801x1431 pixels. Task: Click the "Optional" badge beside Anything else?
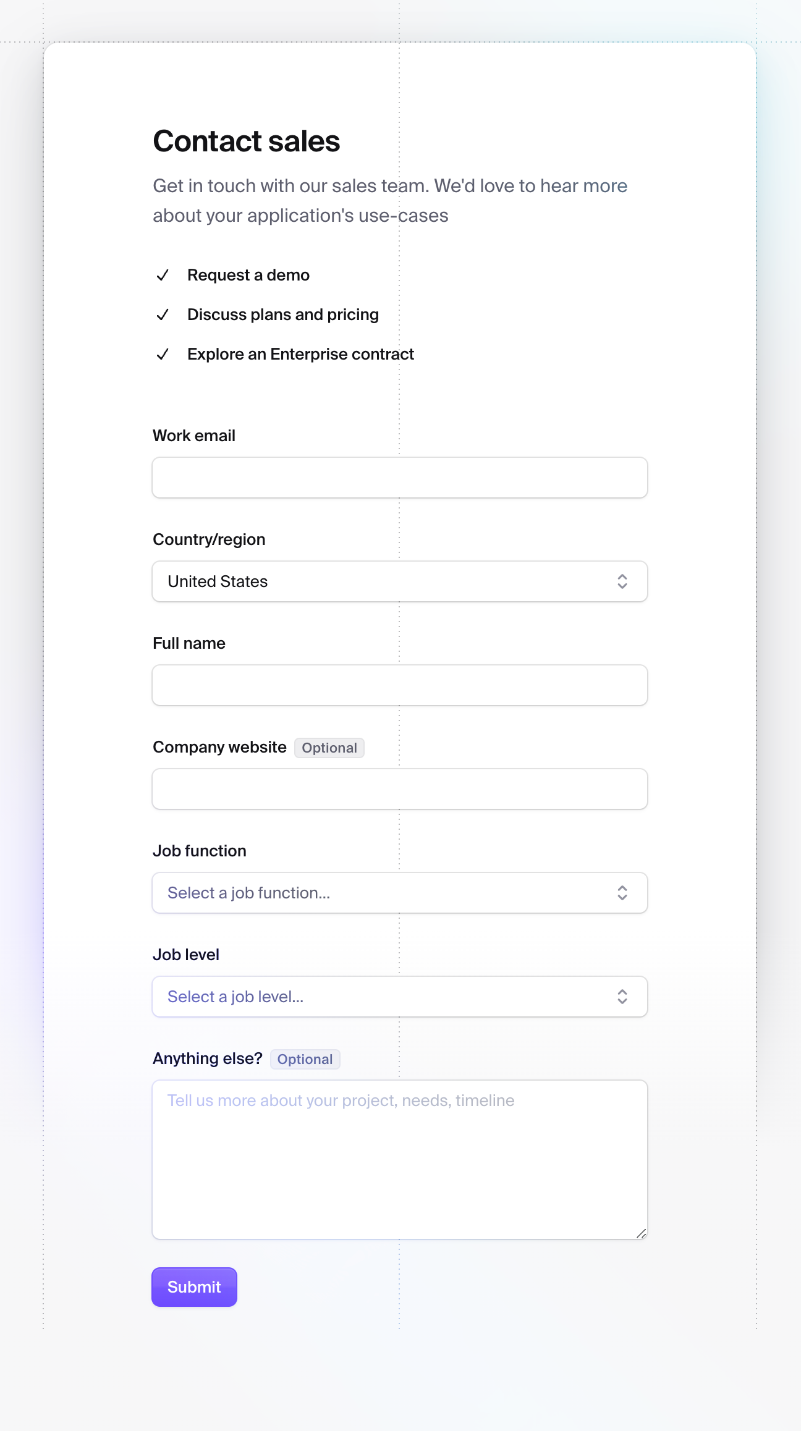pos(305,1059)
